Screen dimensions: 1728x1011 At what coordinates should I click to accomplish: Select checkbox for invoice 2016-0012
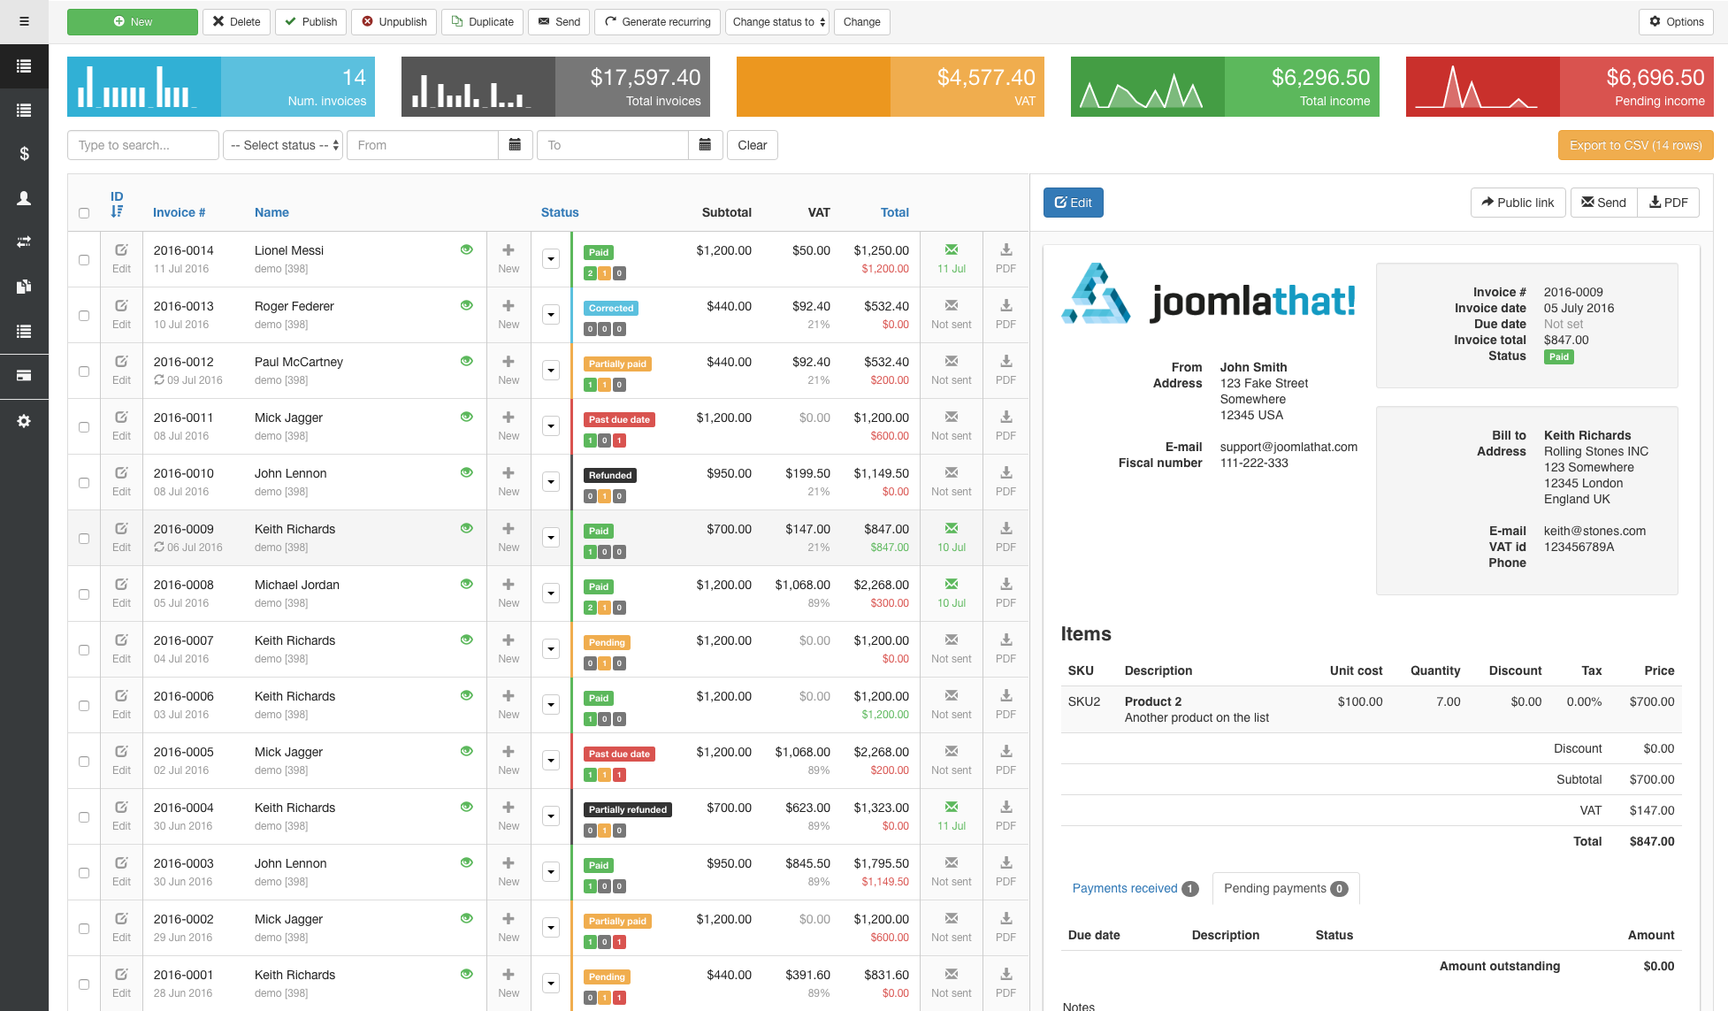tap(84, 371)
